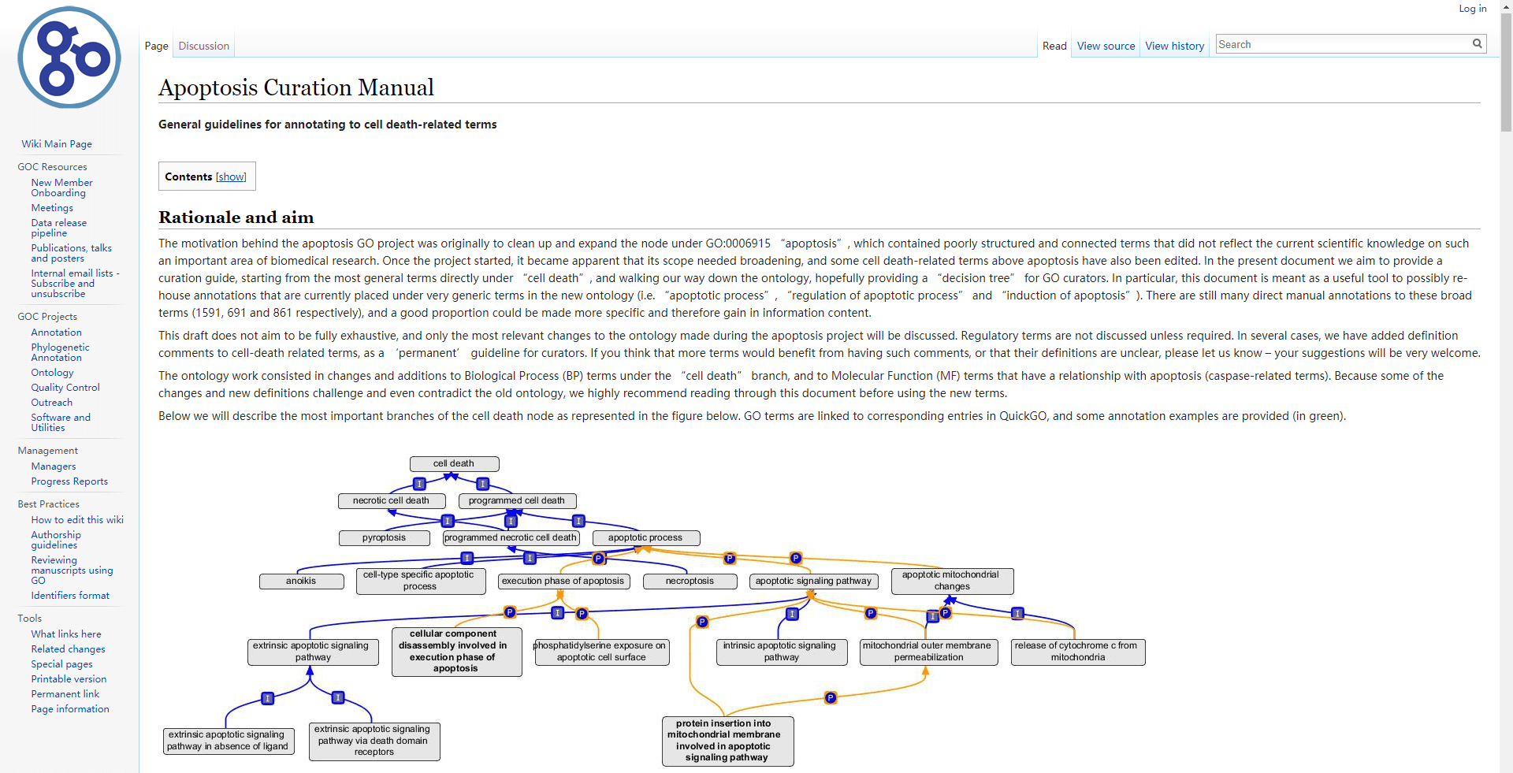
Task: Open the Page tab
Action: (x=156, y=46)
